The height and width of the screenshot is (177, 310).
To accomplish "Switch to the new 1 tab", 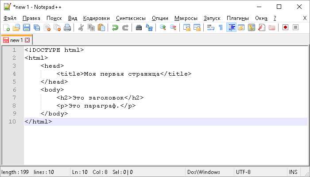I will point(16,40).
